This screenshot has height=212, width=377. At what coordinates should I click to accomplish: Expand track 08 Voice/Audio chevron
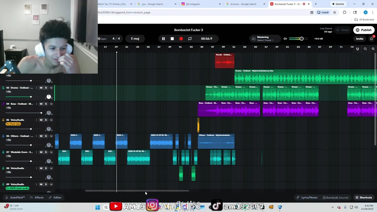click(51, 168)
